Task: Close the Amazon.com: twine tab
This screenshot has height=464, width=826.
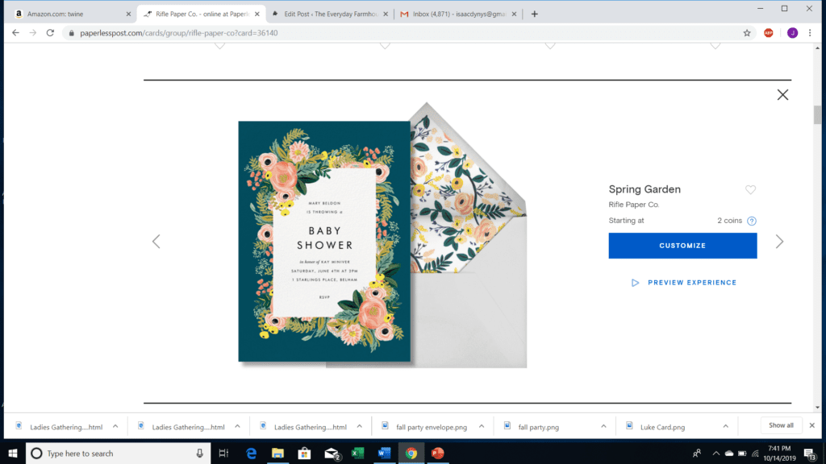Action: 128,14
